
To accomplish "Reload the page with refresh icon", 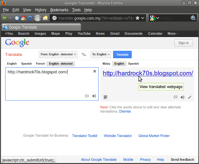I will [30, 18].
